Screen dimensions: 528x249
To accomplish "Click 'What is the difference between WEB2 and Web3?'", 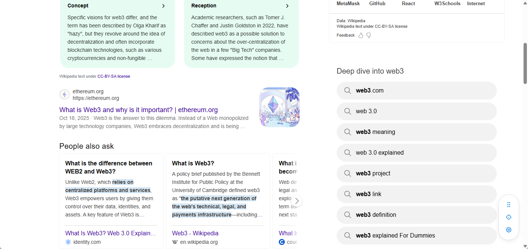I will [109, 167].
